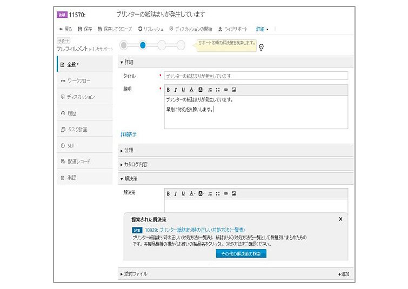Image resolution: width=408 pixels, height=289 pixels.
Task: Click the フルフィルメント breadcrumb text
Action: point(72,49)
